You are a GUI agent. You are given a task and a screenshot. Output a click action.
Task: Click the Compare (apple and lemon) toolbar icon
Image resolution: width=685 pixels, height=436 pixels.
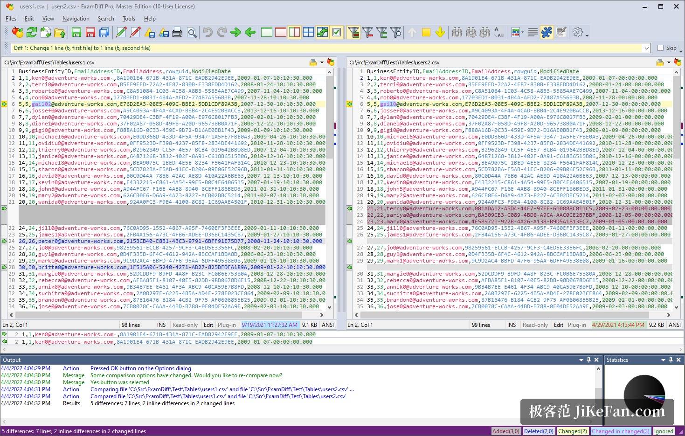click(x=18, y=32)
